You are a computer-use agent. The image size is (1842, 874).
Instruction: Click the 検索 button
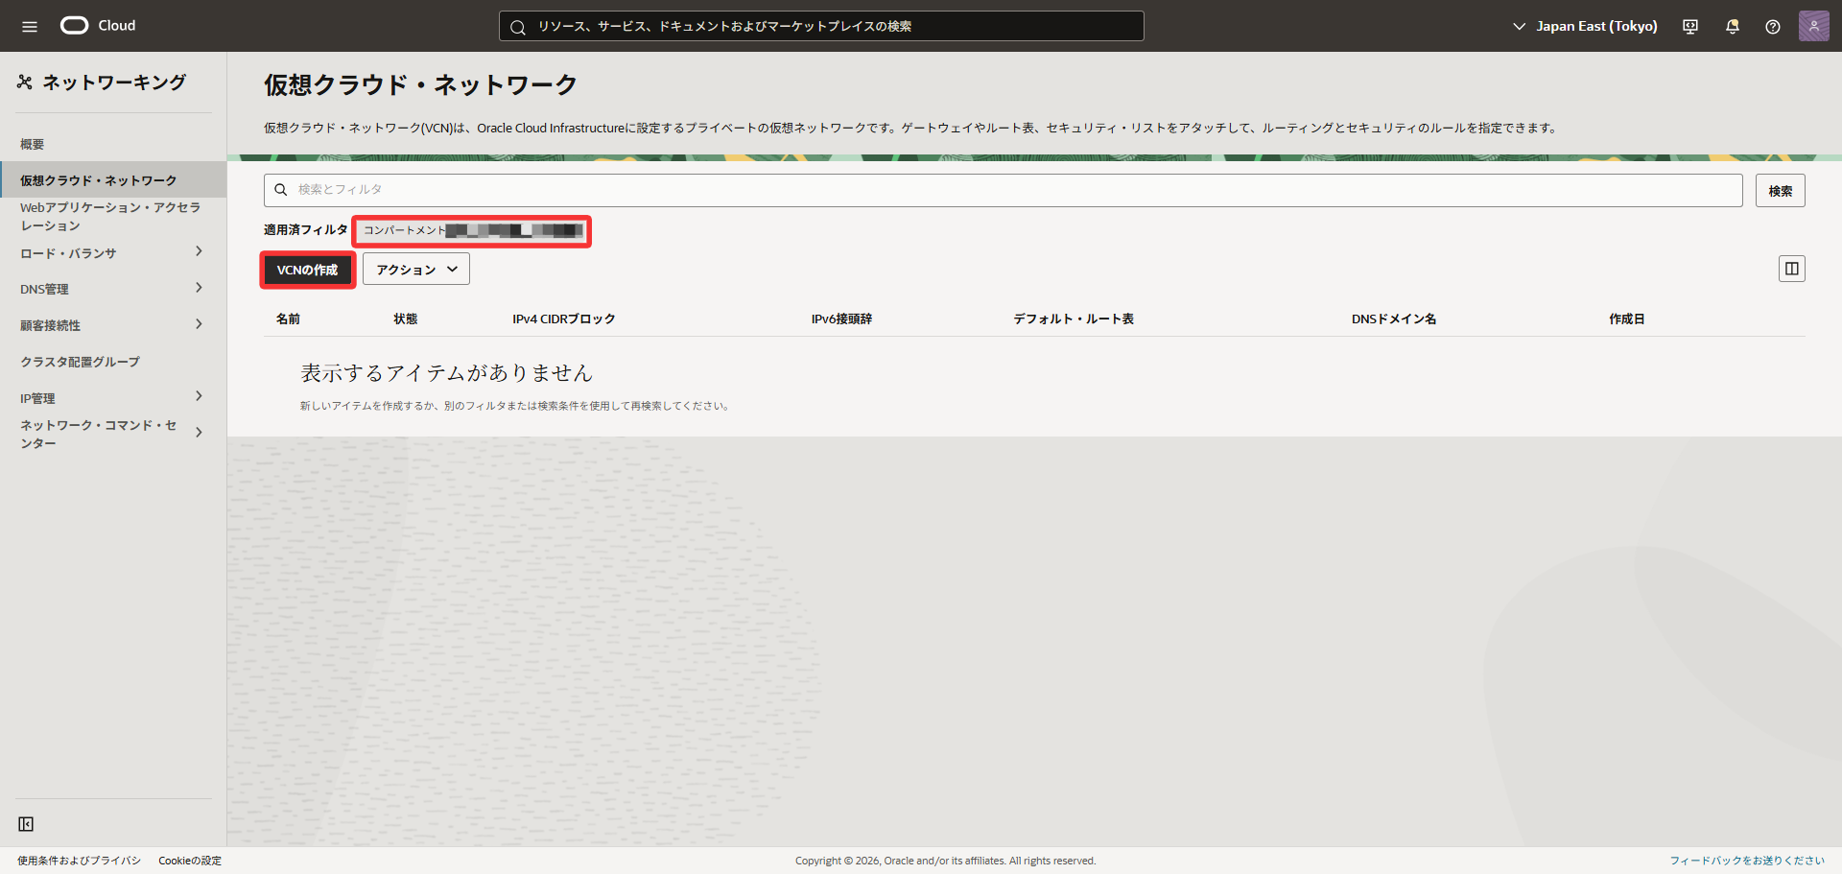(x=1781, y=191)
